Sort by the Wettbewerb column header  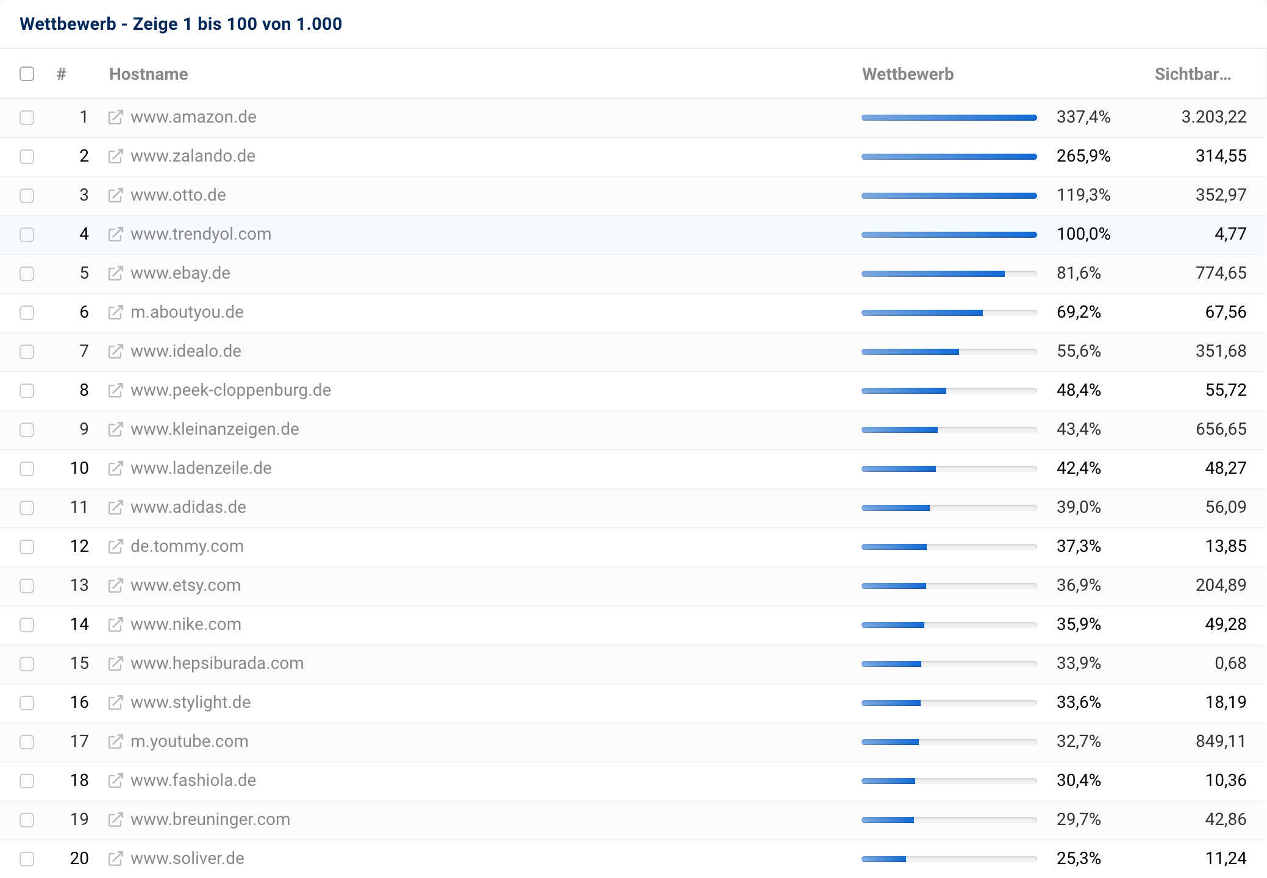[x=908, y=74]
